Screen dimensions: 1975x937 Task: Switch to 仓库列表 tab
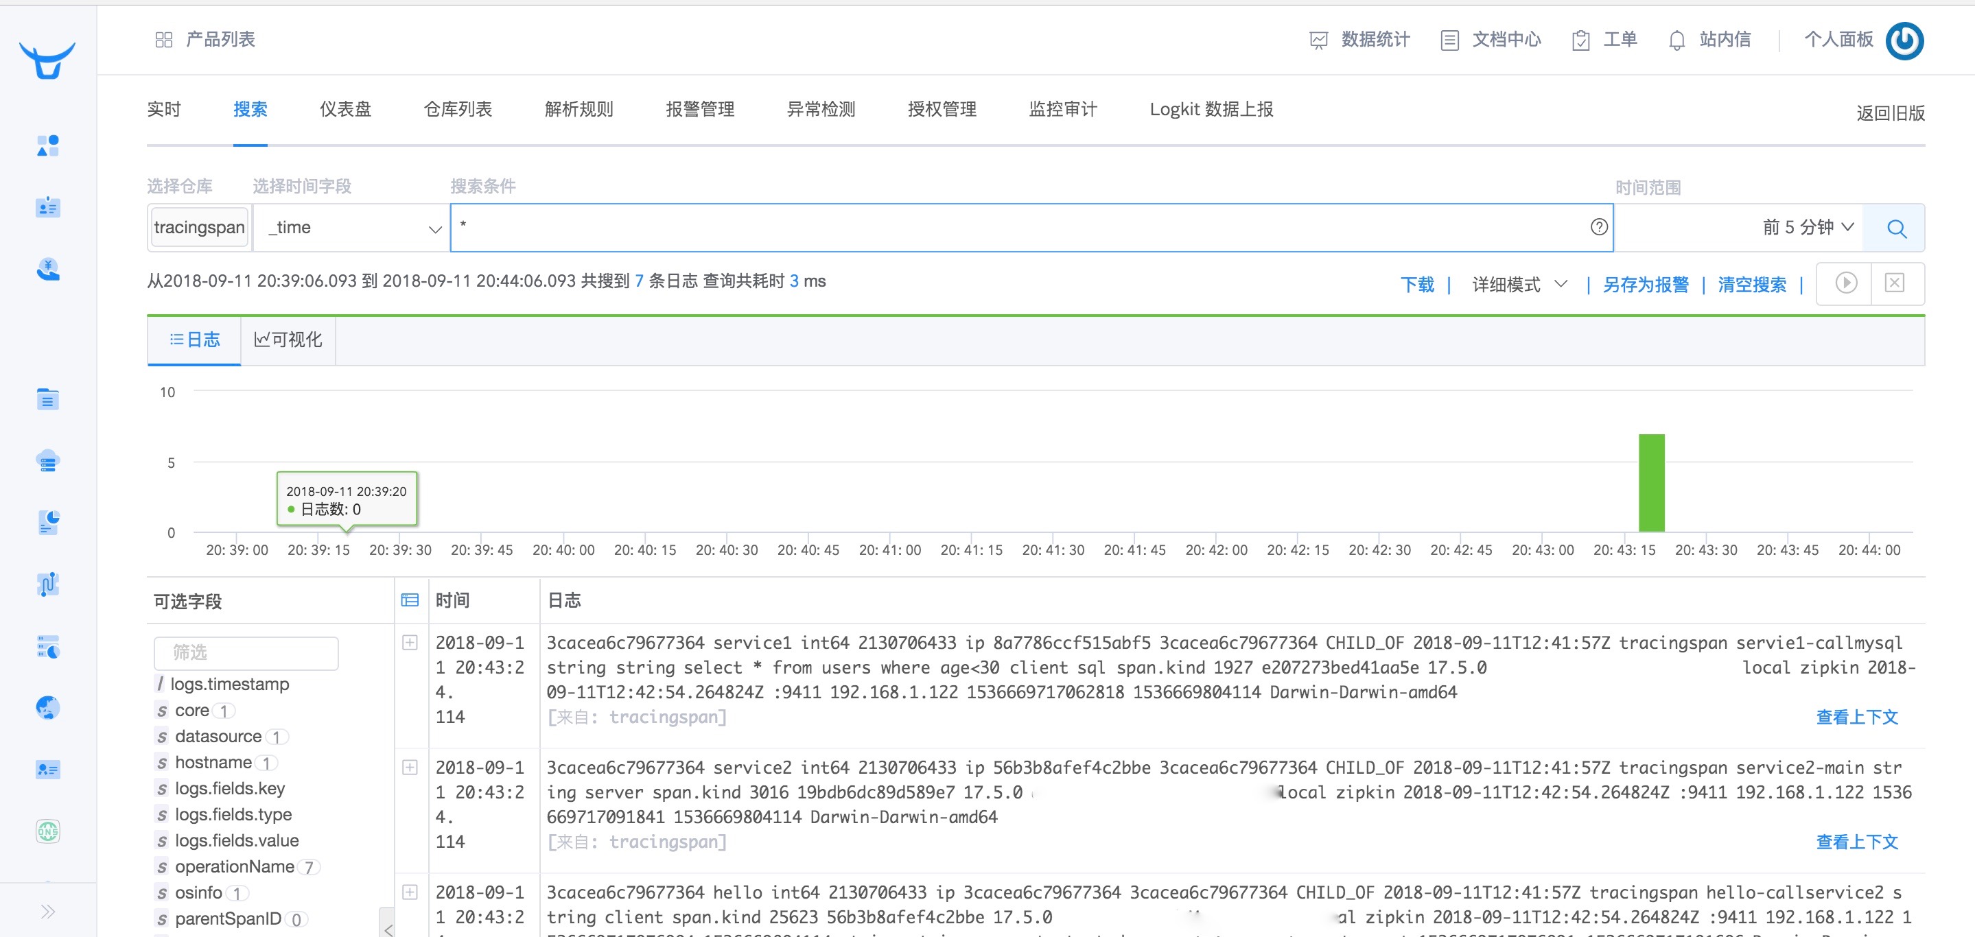coord(458,110)
